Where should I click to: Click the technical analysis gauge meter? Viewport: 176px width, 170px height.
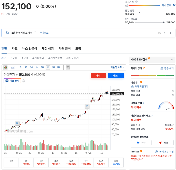(x=166, y=105)
